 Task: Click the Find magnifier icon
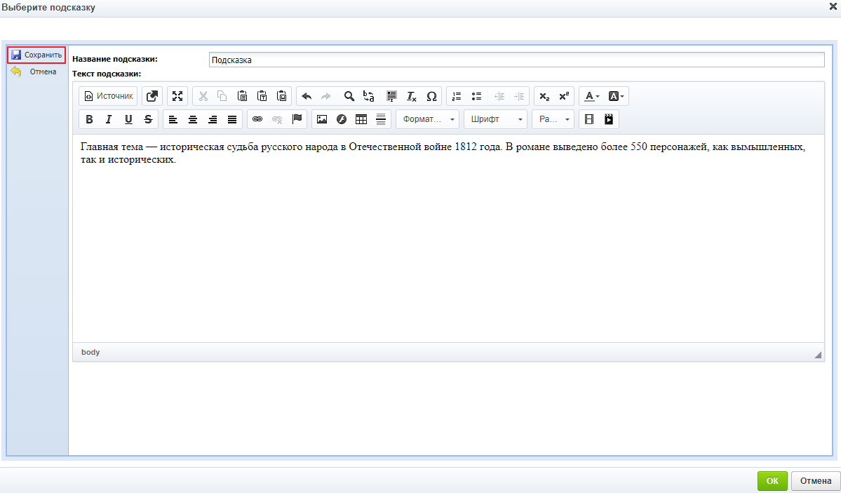click(349, 96)
